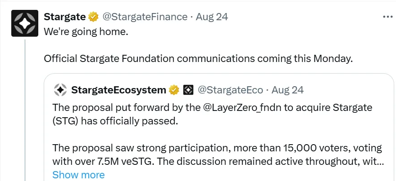Open the Stargate display name link

[x=64, y=17]
